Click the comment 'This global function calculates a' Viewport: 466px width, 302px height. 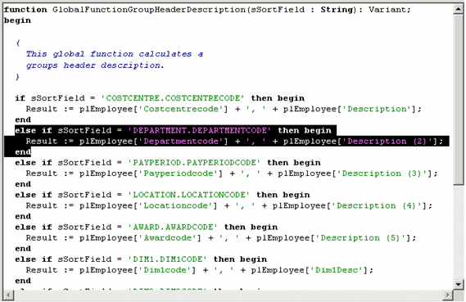pos(115,54)
